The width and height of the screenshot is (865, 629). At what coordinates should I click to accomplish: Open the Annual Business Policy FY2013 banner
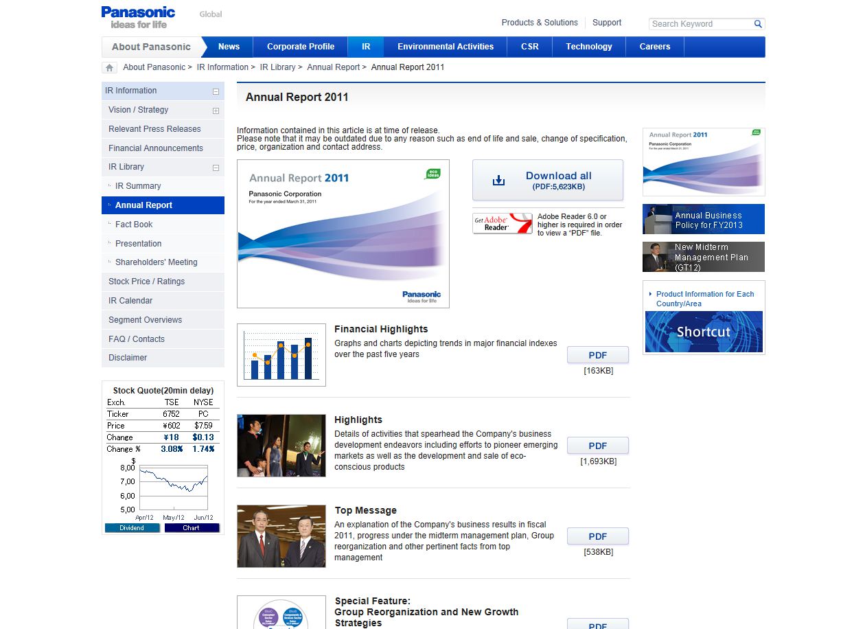coord(704,220)
